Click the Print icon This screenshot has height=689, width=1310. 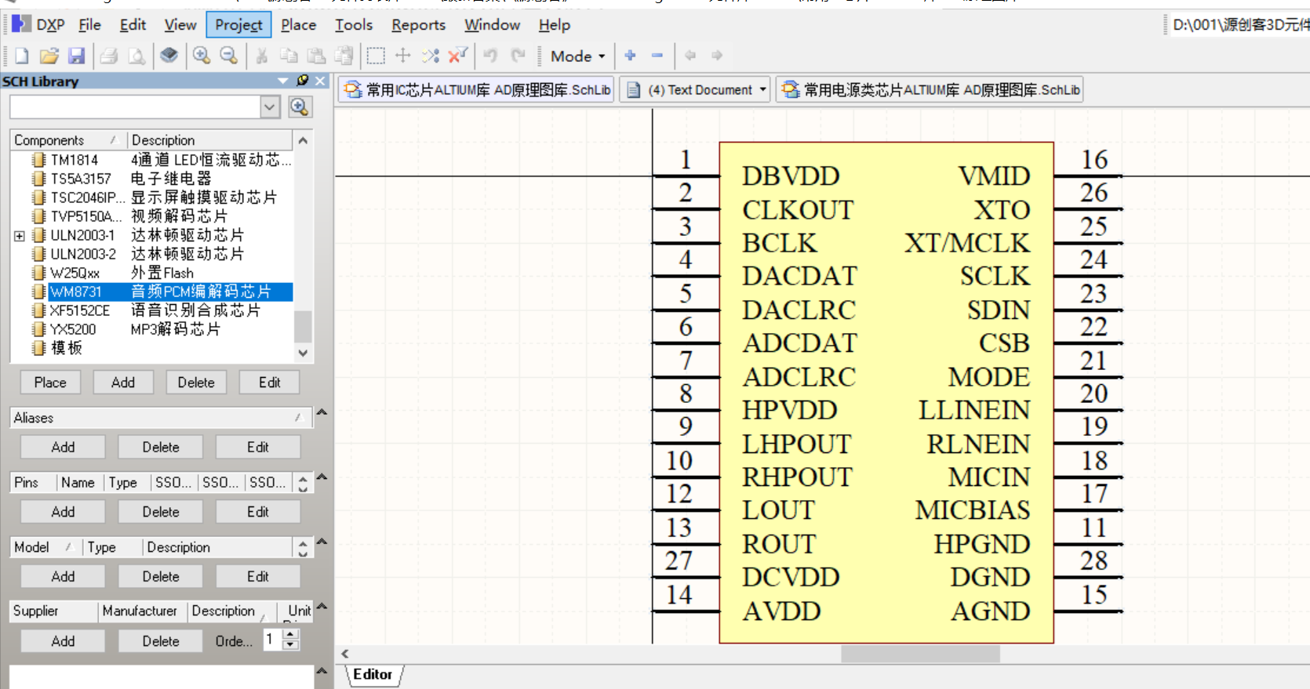coord(109,56)
